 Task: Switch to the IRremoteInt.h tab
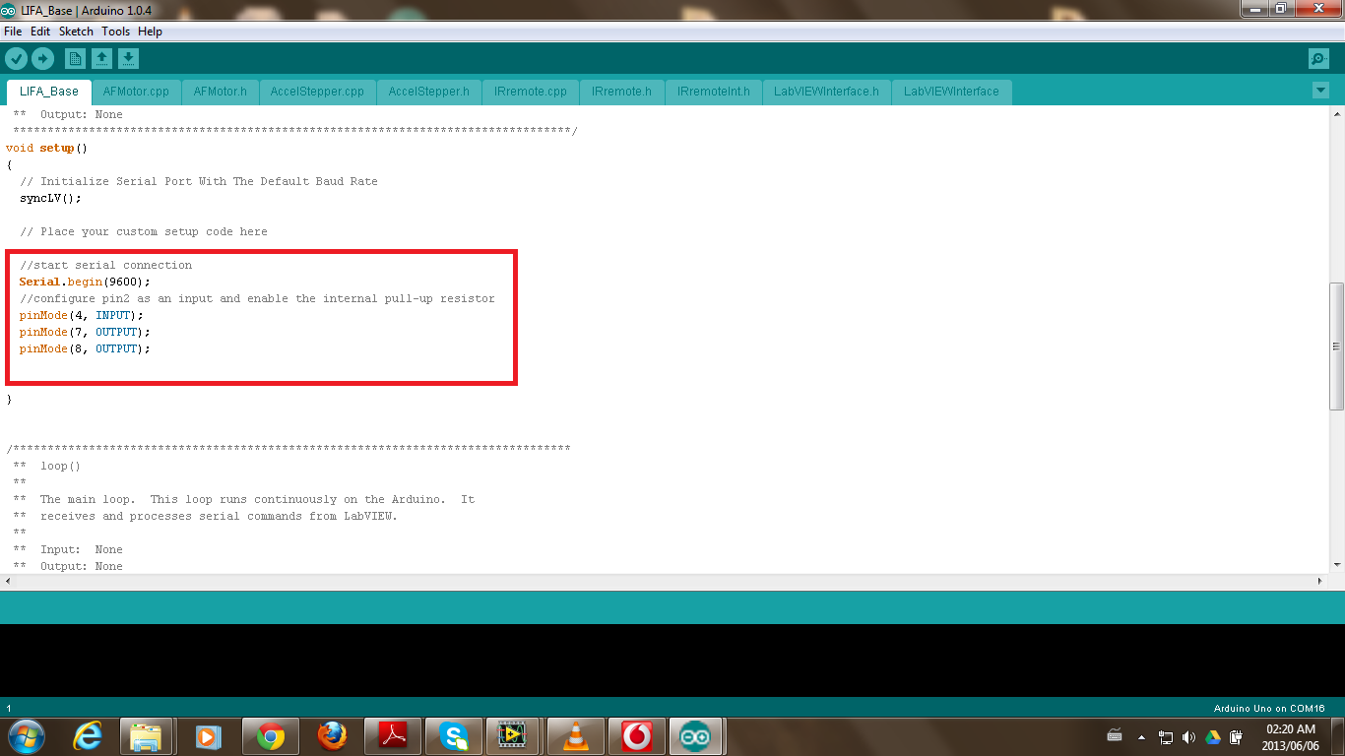pyautogui.click(x=714, y=92)
